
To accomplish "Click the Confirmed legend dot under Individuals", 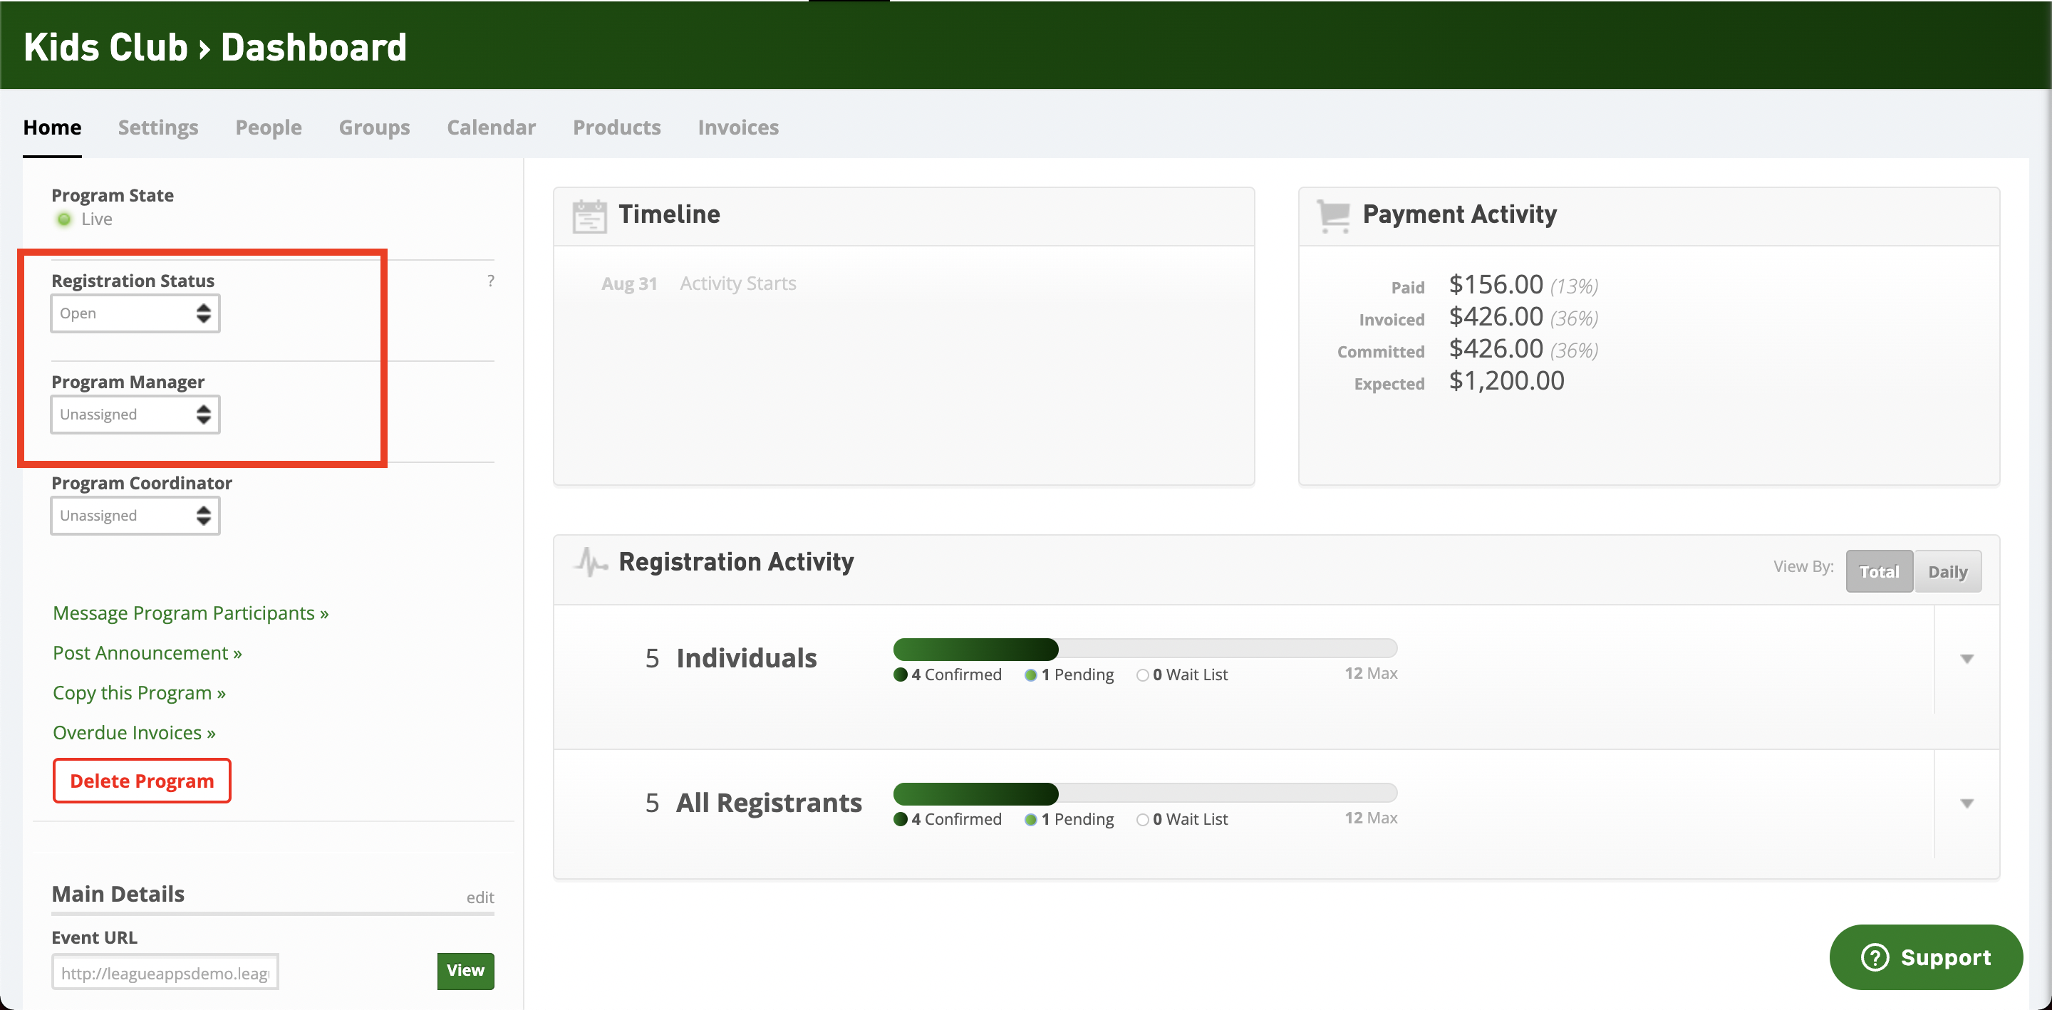I will pos(900,675).
